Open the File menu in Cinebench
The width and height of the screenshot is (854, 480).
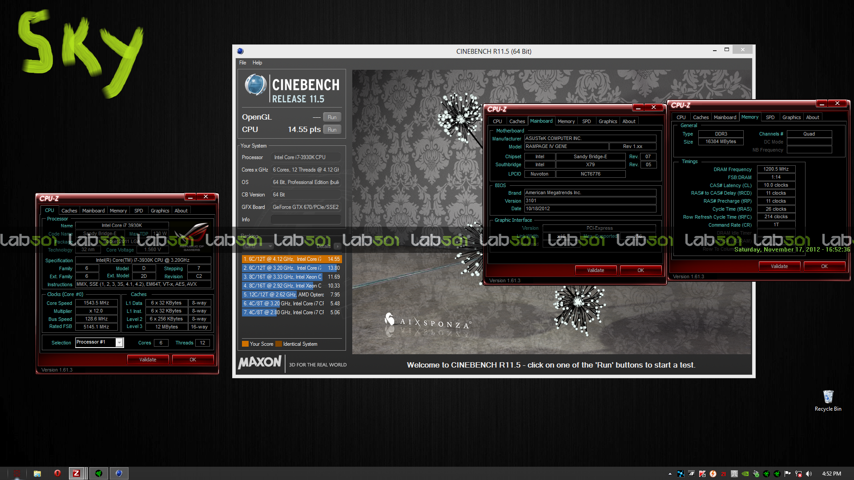[x=242, y=63]
